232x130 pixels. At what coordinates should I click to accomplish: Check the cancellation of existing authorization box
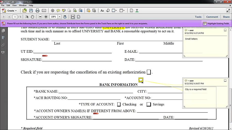[149, 72]
